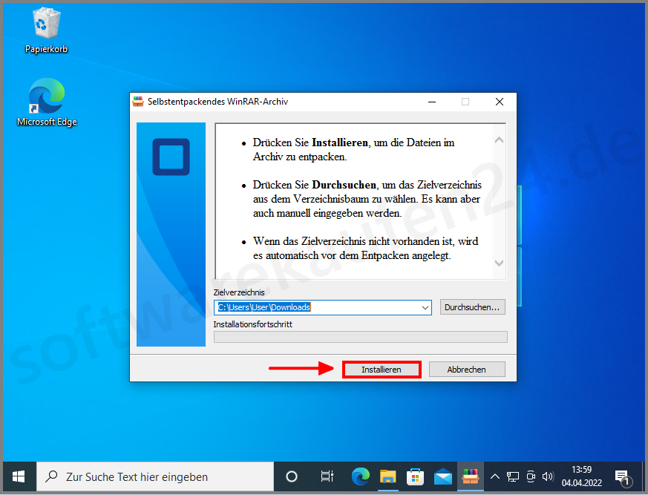Open Microsoft Edge from the taskbar

click(360, 477)
